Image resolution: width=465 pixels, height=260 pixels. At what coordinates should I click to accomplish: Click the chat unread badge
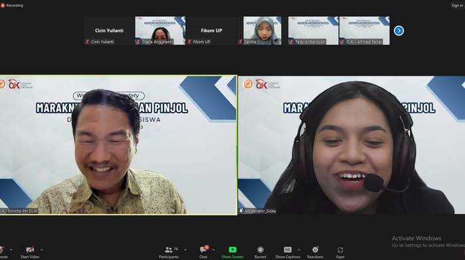click(207, 247)
